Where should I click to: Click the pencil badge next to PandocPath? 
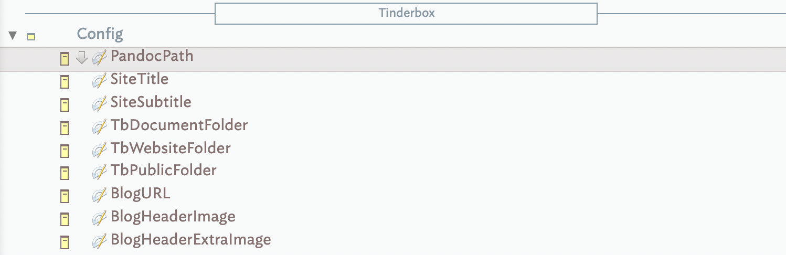pyautogui.click(x=99, y=58)
